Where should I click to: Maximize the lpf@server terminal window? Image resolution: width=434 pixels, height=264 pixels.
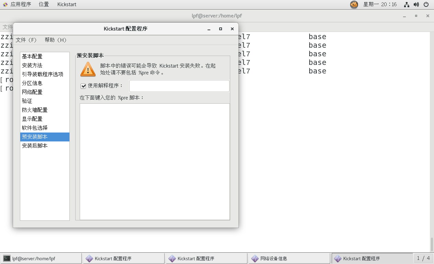(416, 16)
